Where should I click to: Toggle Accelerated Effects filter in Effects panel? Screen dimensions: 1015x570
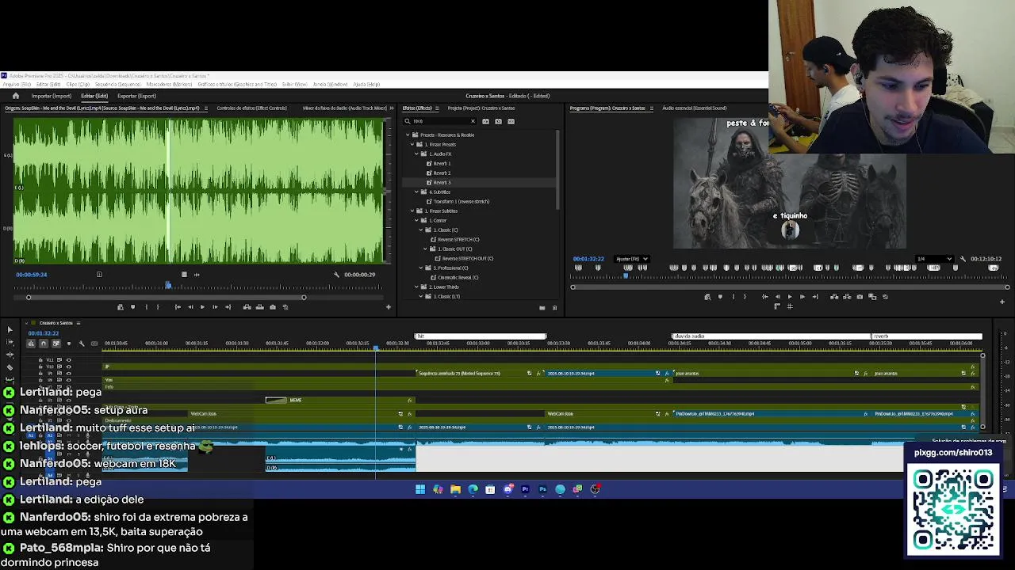485,121
